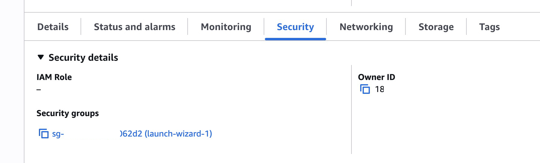Go to the Monitoring tab
The image size is (540, 163).
coord(226,27)
